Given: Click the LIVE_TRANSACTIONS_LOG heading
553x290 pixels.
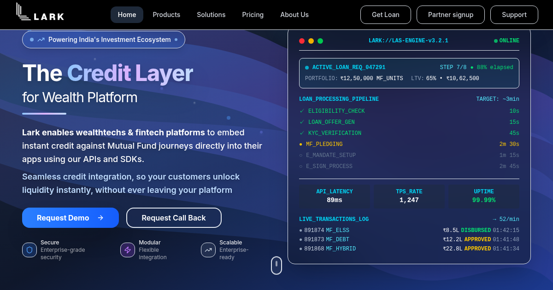Looking at the screenshot, I should click(334, 219).
